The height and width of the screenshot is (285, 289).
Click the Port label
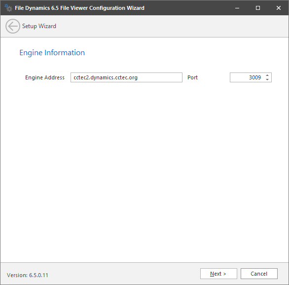click(x=192, y=77)
